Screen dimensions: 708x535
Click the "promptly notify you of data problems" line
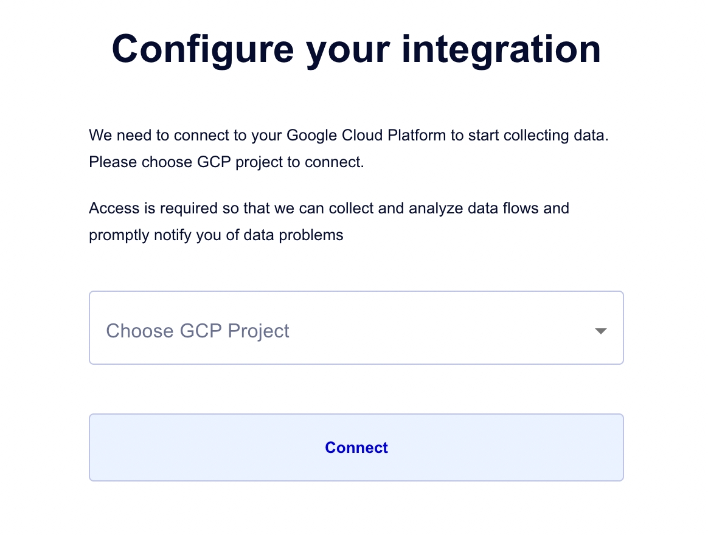point(216,235)
